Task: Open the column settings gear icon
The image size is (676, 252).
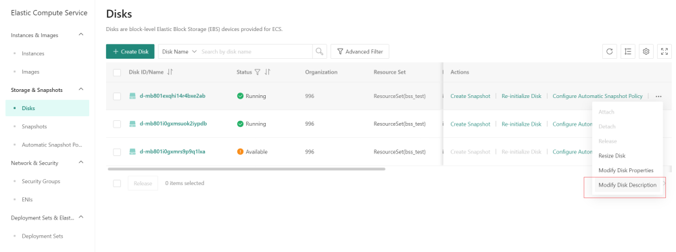Action: pos(646,51)
